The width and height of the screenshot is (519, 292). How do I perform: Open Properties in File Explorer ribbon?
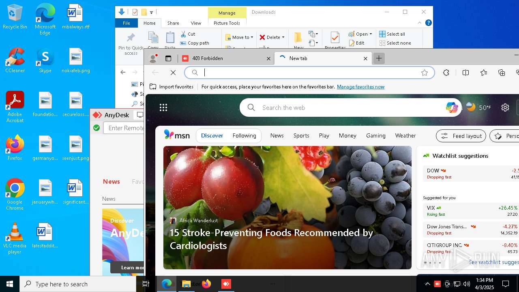[335, 40]
